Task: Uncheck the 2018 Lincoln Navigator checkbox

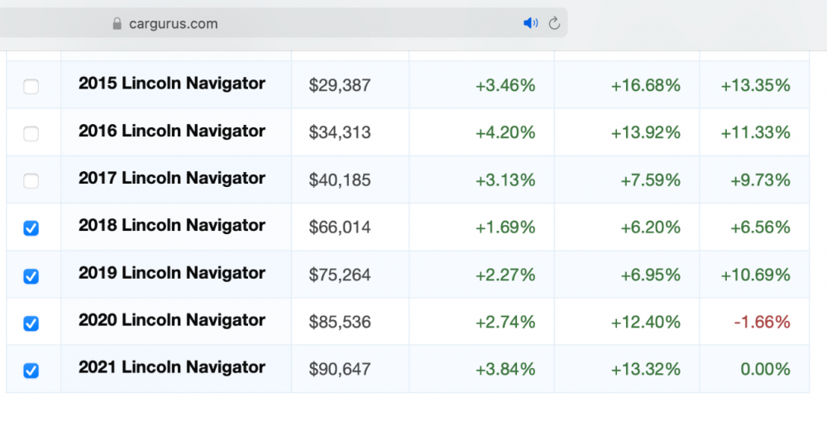Action: (31, 228)
